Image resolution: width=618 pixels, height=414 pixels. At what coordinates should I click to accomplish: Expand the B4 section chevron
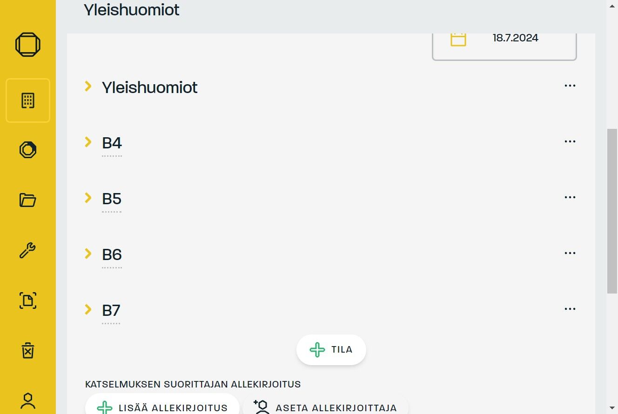[x=88, y=142]
